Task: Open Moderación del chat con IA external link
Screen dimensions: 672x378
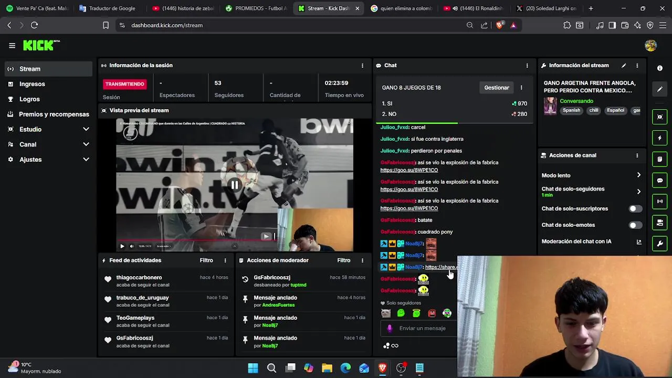Action: click(x=639, y=242)
